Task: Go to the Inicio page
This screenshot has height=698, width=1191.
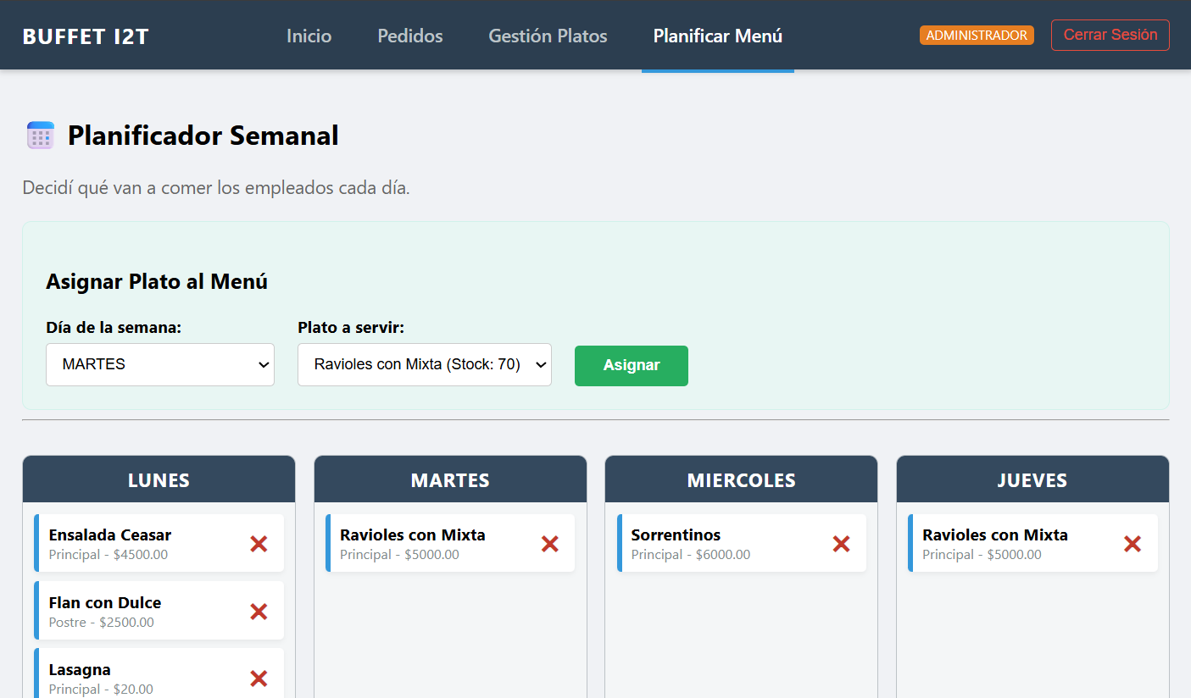Action: click(309, 36)
